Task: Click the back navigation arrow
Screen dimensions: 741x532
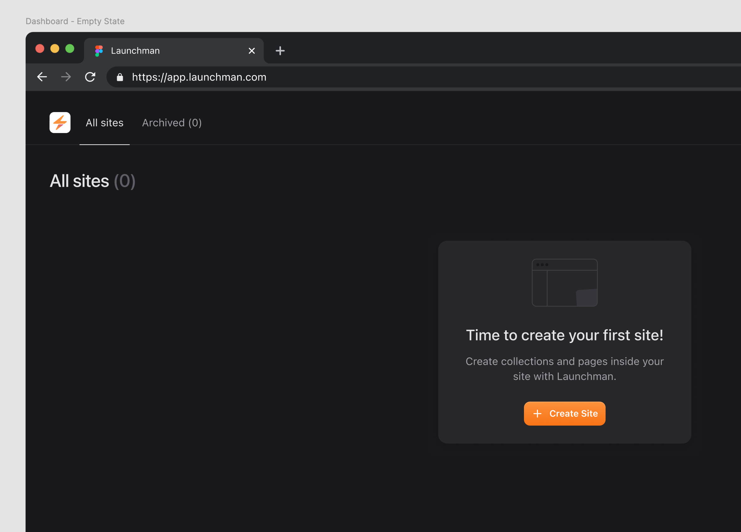Action: pyautogui.click(x=42, y=77)
